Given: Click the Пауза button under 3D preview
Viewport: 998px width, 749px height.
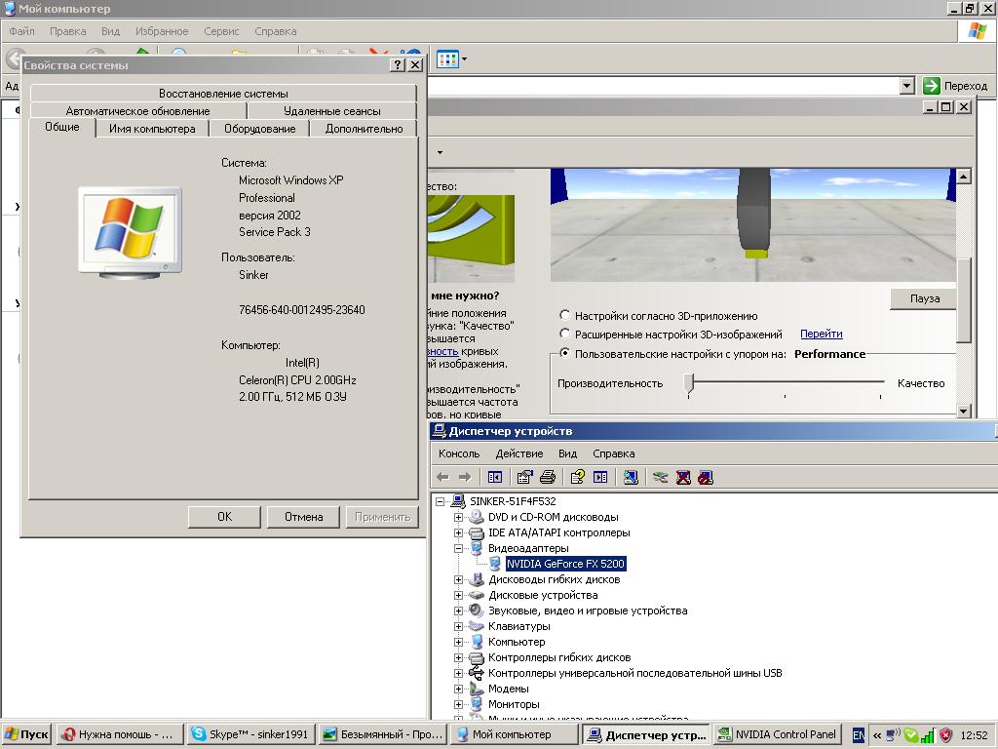Looking at the screenshot, I should (924, 298).
